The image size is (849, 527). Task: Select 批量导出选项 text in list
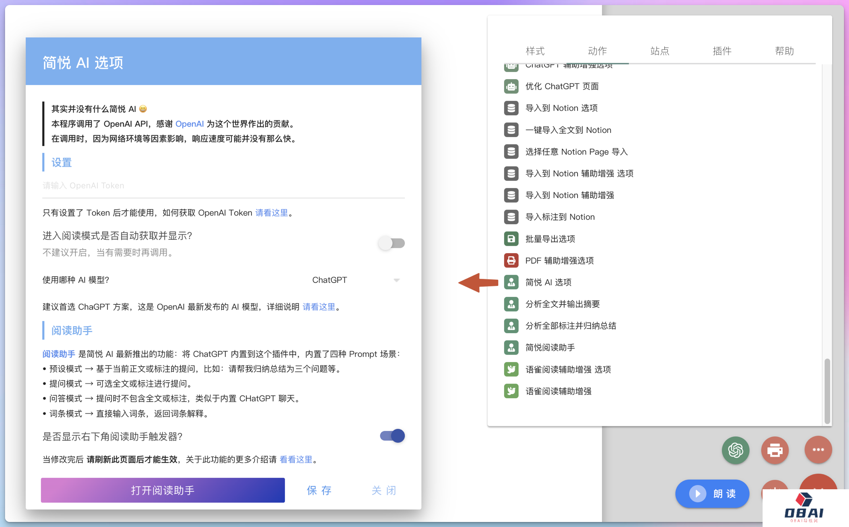[x=550, y=239]
